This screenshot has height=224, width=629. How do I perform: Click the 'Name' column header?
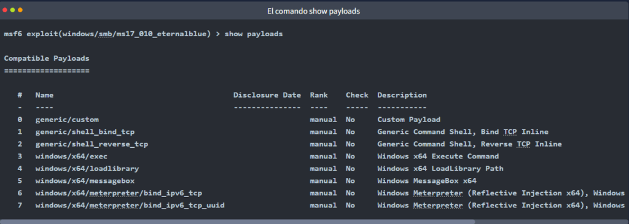click(x=44, y=95)
